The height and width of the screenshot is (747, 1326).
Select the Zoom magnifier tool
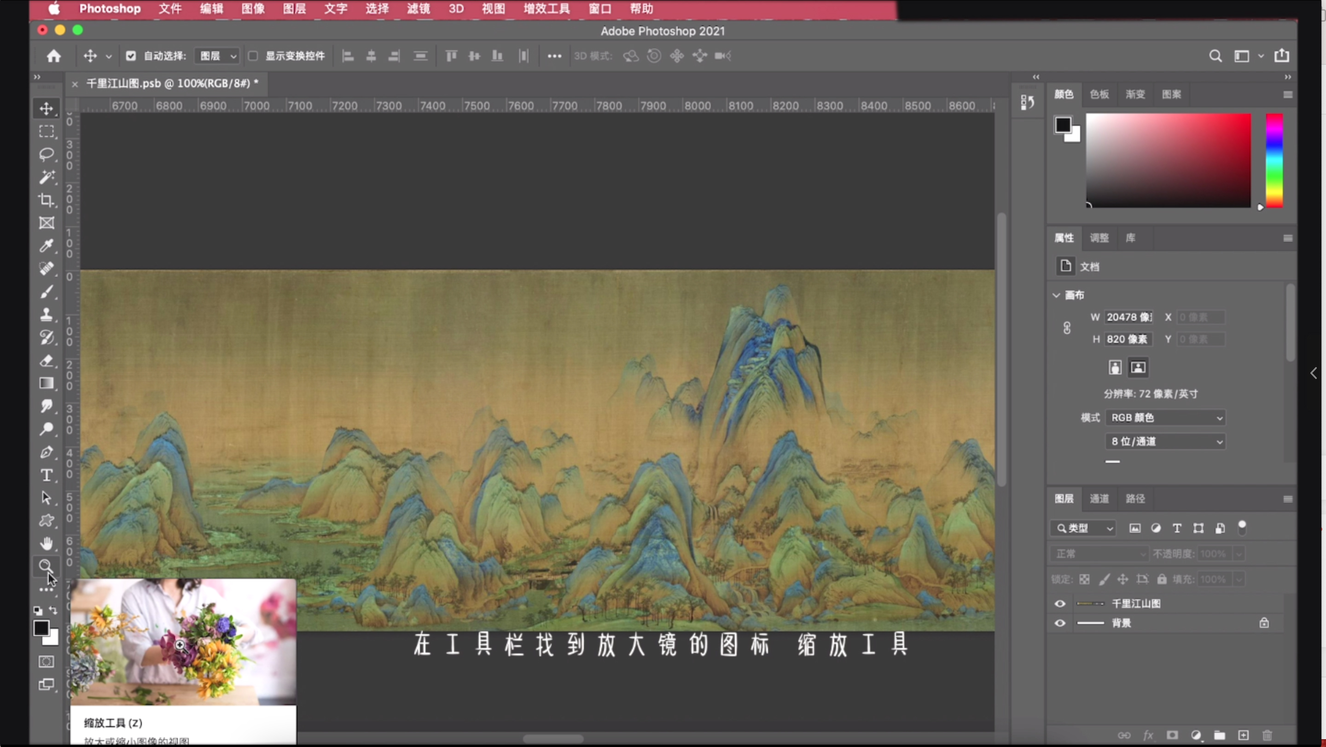pos(47,566)
